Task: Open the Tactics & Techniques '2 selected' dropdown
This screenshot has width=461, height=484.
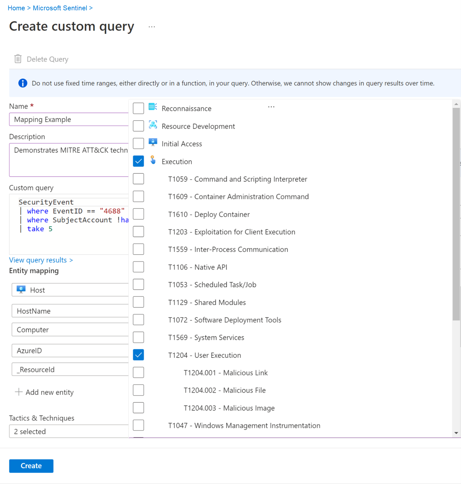Action: click(69, 431)
